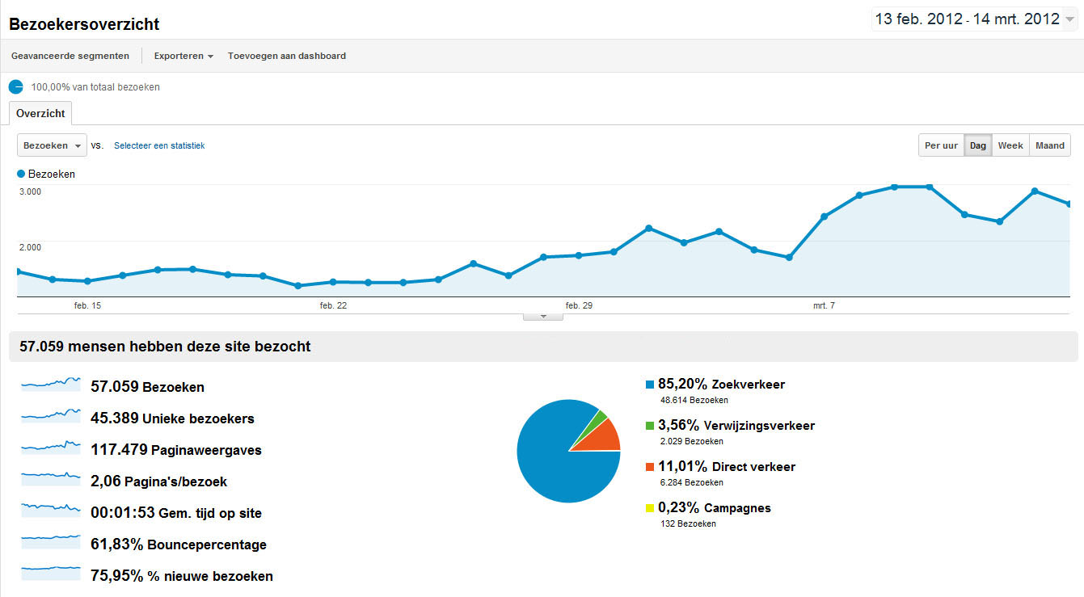Click 0,23% Campagnes label
Screen dimensions: 1084x597
click(715, 508)
